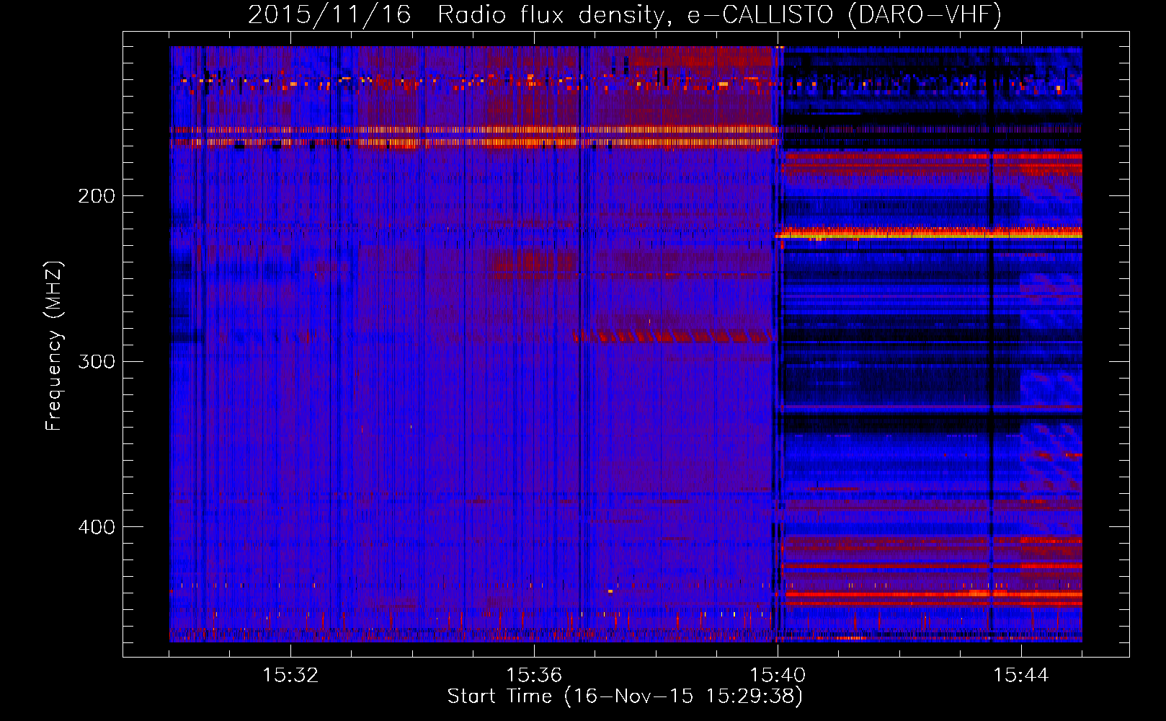Click the bright yellow emission band after 15:40
Image resolution: width=1166 pixels, height=721 pixels.
(x=928, y=233)
